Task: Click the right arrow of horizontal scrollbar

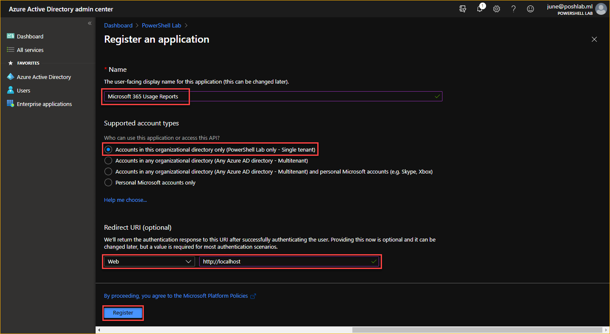Action: [607, 330]
